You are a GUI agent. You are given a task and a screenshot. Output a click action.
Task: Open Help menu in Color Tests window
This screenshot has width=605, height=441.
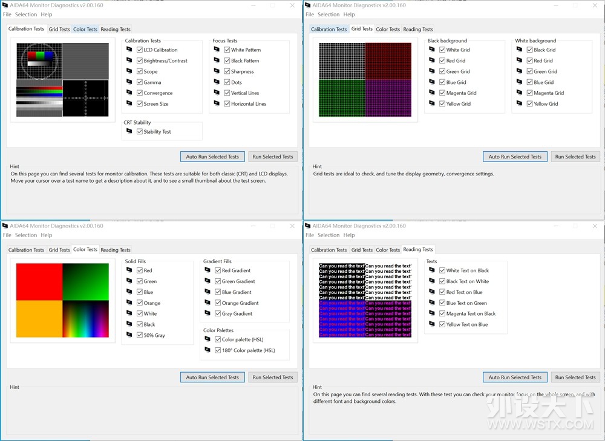tap(47, 235)
